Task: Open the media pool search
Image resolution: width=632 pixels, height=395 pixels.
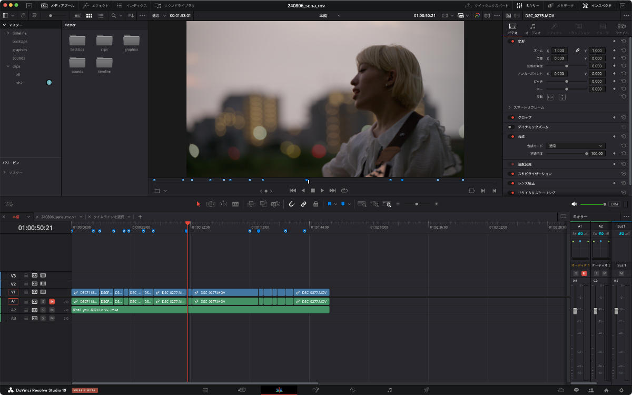Action: (x=114, y=15)
